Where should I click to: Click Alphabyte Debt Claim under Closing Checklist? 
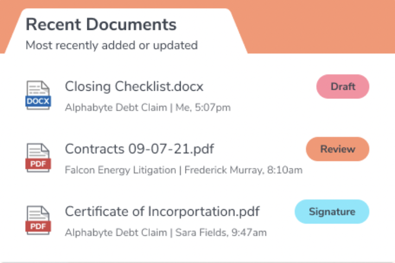click(116, 108)
